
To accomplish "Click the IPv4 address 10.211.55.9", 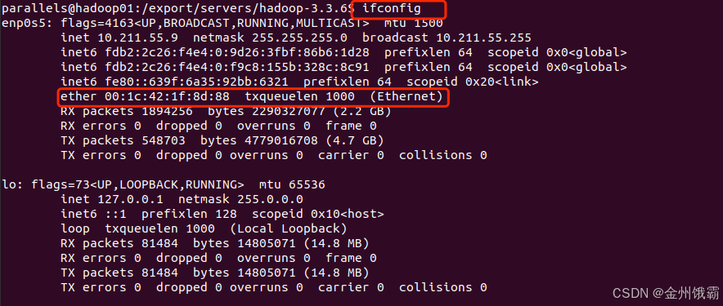I will pos(138,38).
